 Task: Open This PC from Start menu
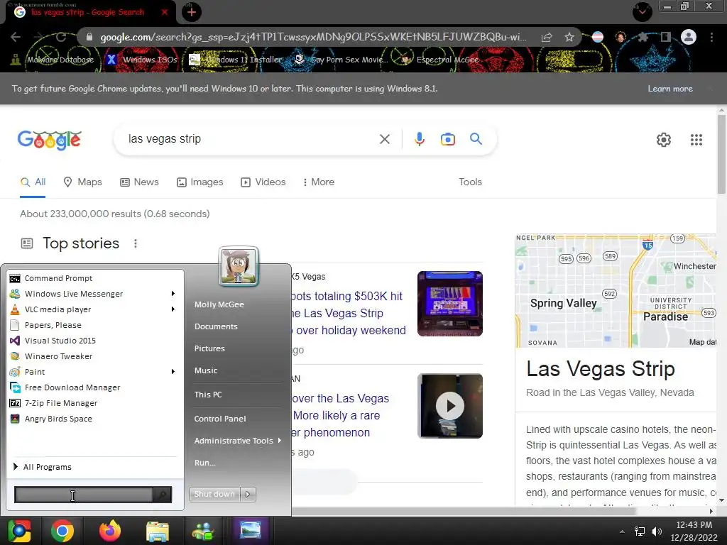click(x=208, y=395)
